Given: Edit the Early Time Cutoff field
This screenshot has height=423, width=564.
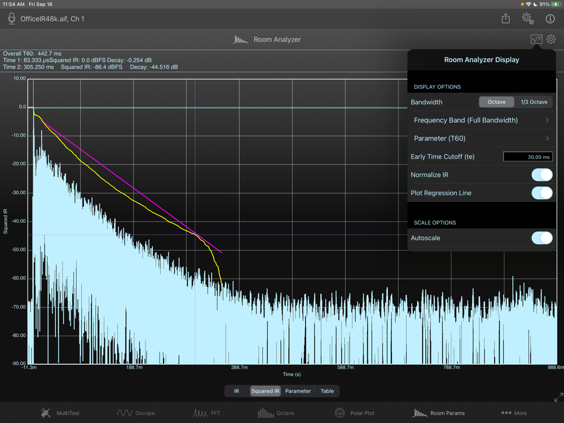Looking at the screenshot, I should pos(527,157).
